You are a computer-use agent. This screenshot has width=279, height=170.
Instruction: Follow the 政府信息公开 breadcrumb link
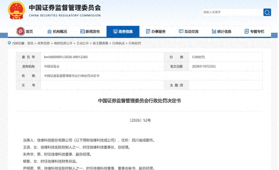(x=63, y=43)
